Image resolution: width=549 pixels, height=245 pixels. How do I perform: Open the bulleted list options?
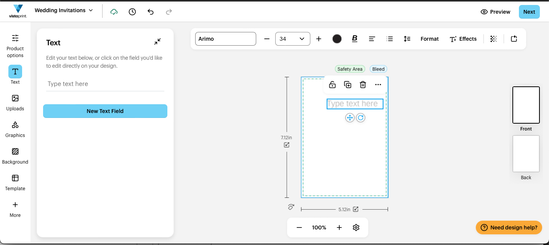[390, 39]
